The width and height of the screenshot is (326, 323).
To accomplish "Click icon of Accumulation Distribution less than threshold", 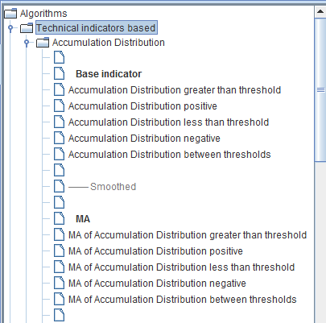I will click(x=59, y=122).
